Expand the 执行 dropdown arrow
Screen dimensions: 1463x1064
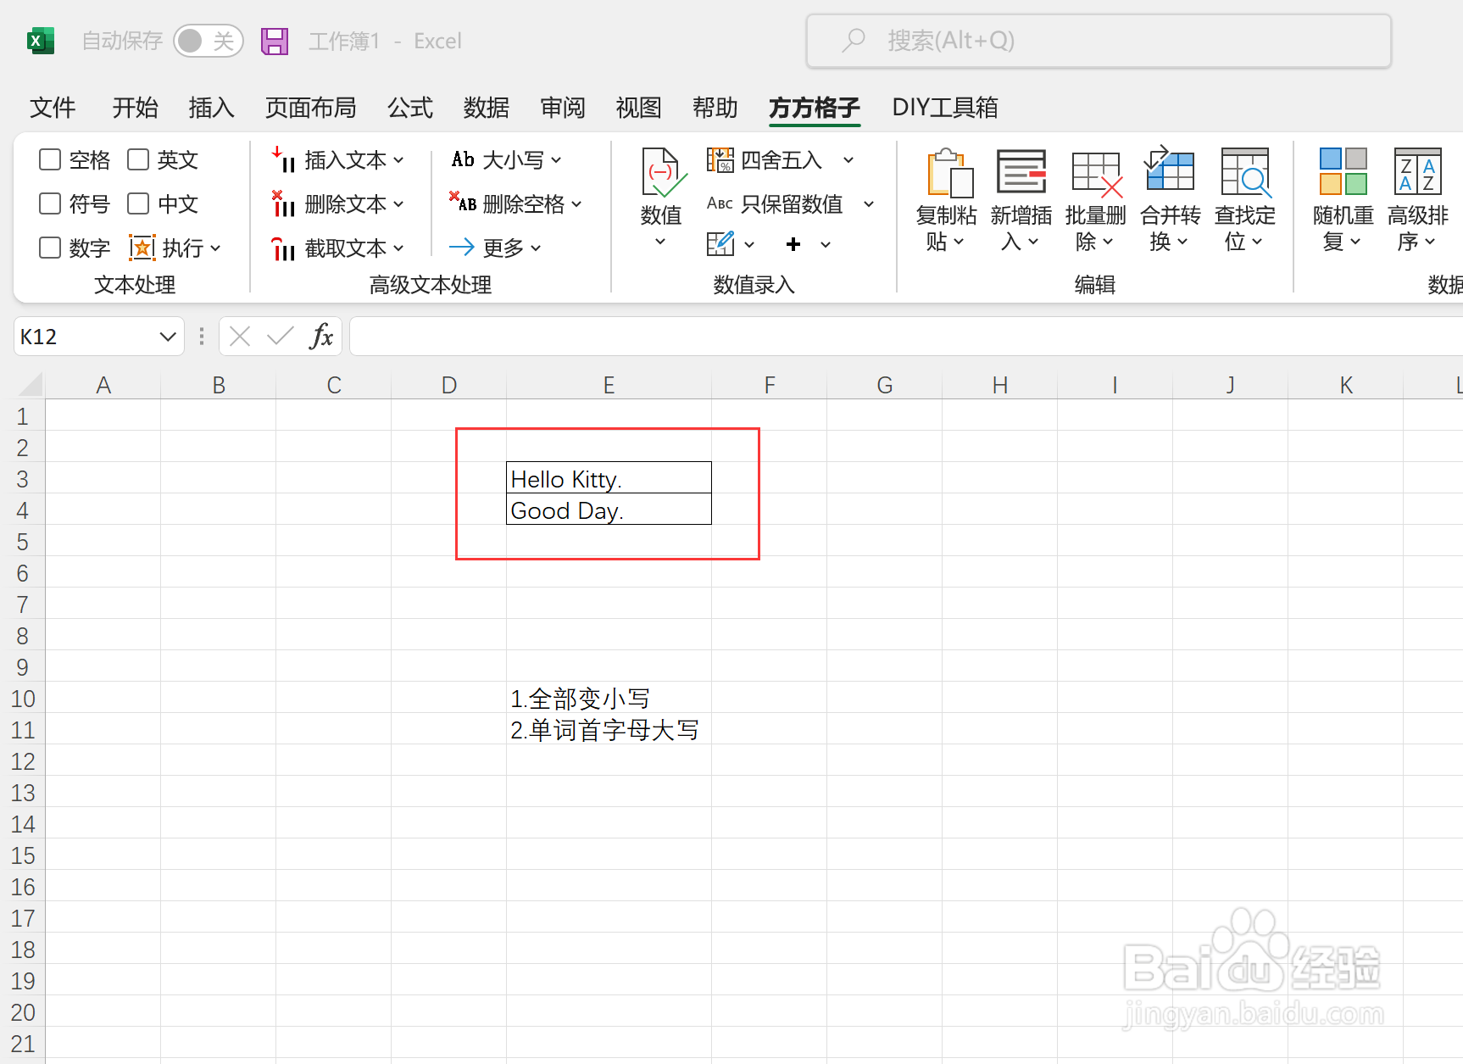(x=215, y=248)
